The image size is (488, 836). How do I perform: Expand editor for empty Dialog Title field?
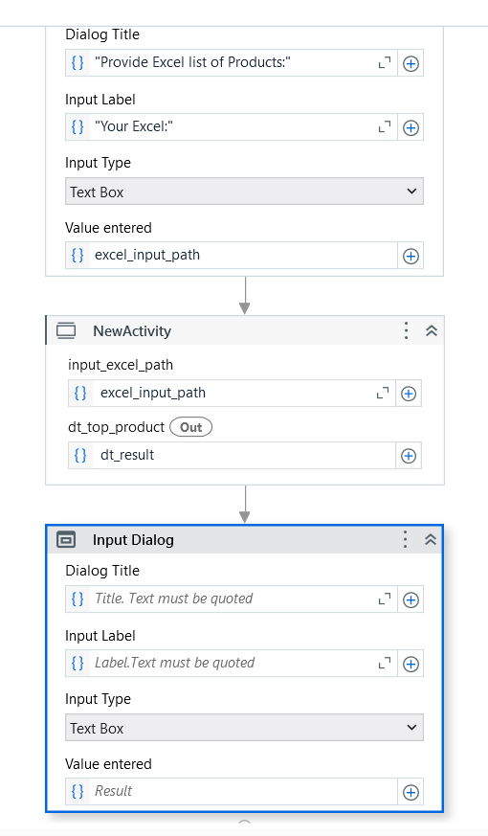[384, 599]
